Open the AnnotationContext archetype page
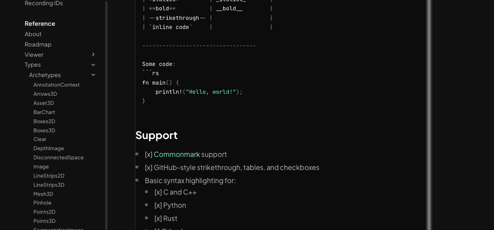Image resolution: width=494 pixels, height=230 pixels. point(56,85)
